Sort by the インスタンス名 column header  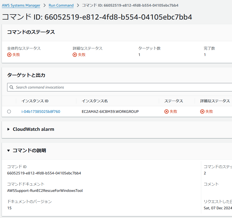pos(95,101)
